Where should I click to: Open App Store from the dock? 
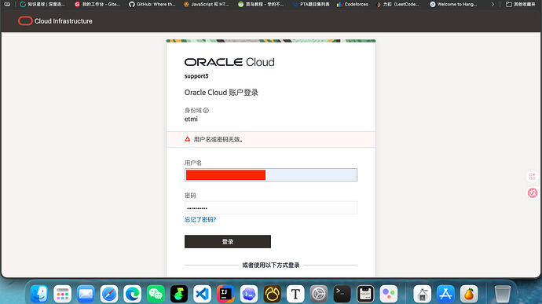(x=445, y=294)
